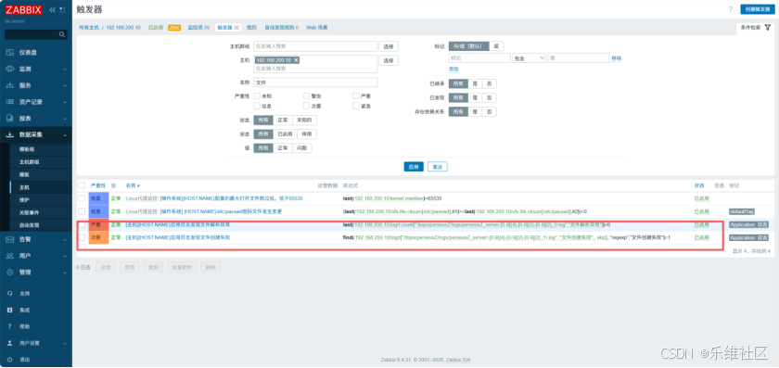
Task: Select 或 in the 标记 operator toggle
Action: (496, 46)
